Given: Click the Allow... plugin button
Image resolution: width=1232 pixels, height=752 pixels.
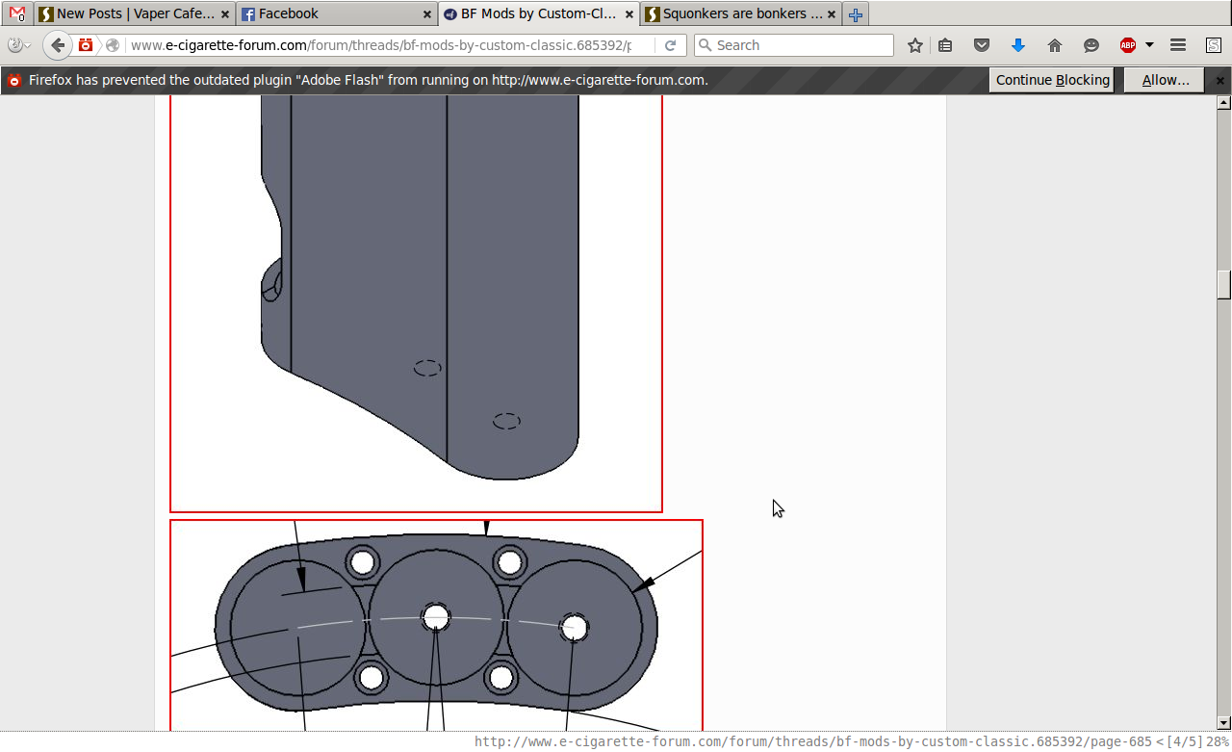Looking at the screenshot, I should pyautogui.click(x=1166, y=80).
